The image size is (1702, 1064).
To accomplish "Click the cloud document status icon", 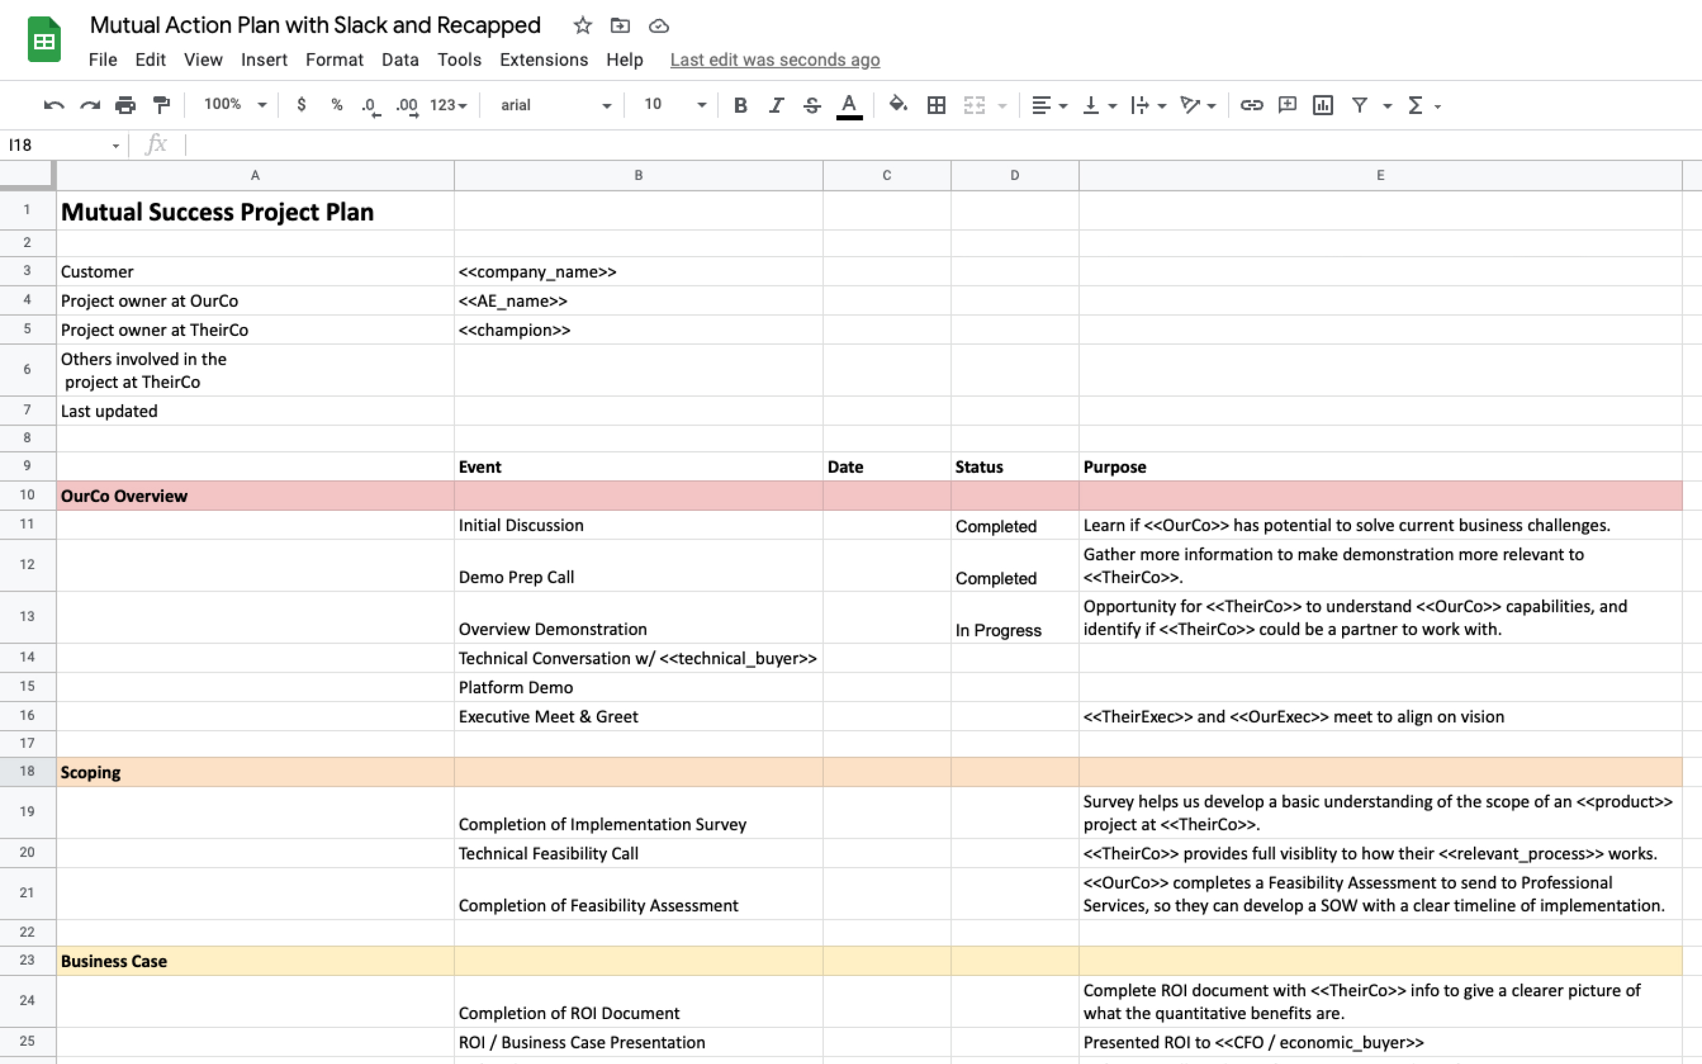I will click(658, 26).
